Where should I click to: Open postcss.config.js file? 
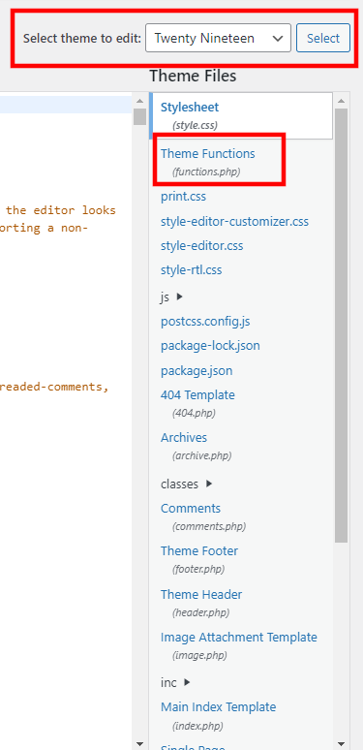205,322
